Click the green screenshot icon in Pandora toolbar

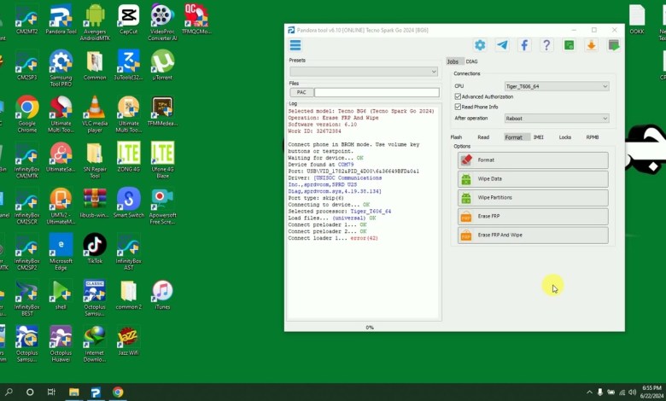click(x=613, y=45)
